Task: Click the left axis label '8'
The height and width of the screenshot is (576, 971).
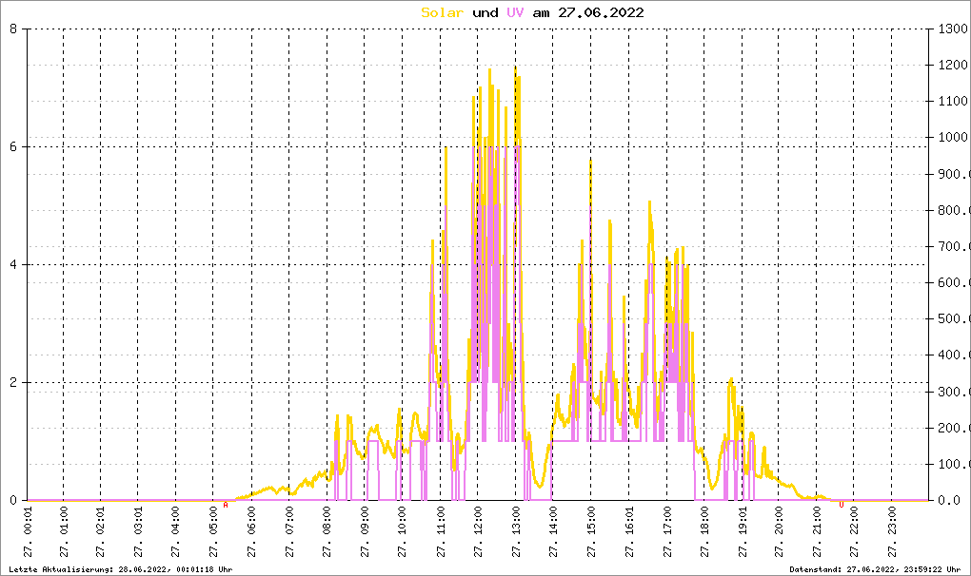Action: 13,29
